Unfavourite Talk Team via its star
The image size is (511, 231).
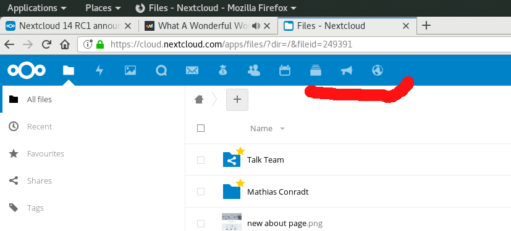coord(240,151)
